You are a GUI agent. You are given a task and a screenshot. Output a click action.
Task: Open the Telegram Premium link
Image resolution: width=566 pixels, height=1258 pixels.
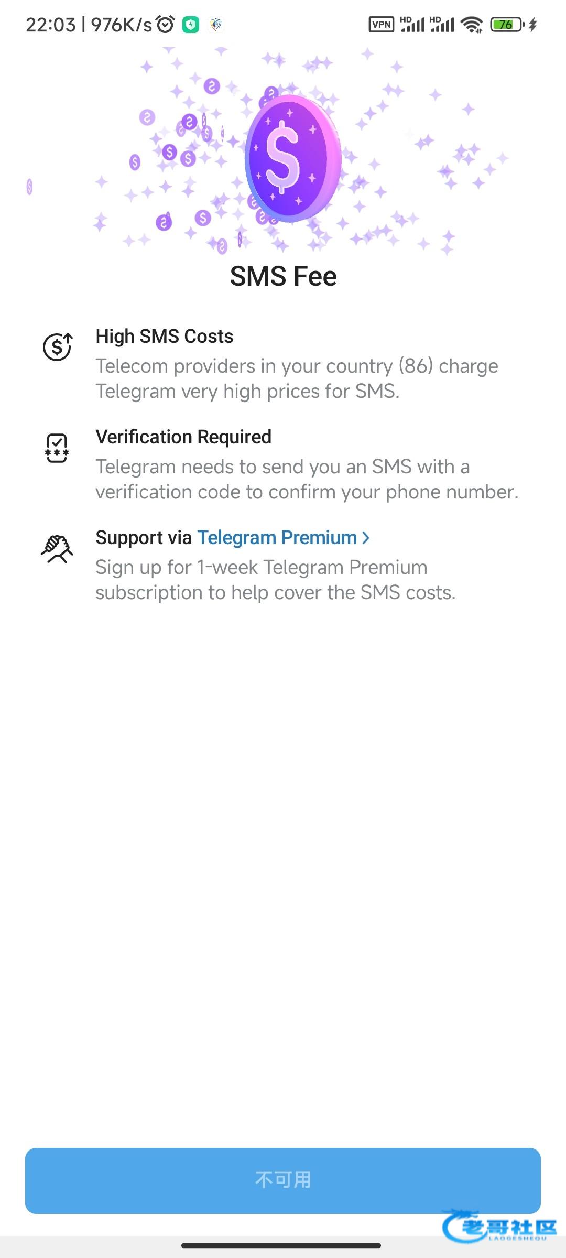pos(277,538)
